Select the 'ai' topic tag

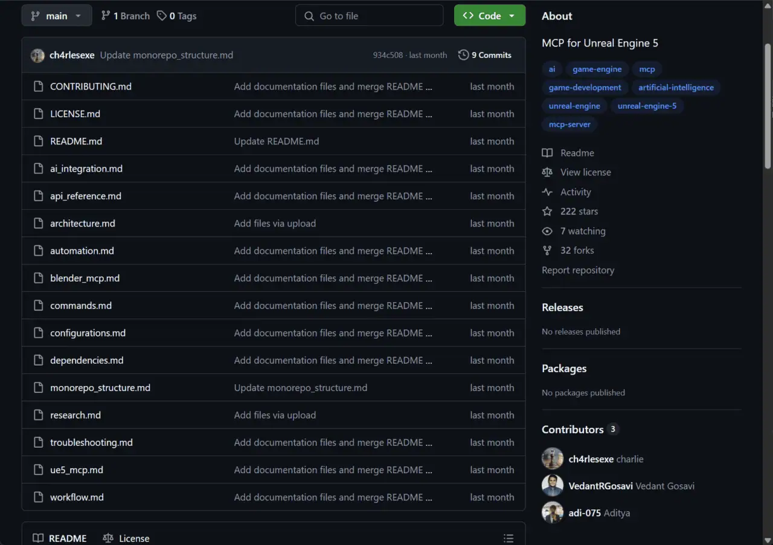(552, 69)
